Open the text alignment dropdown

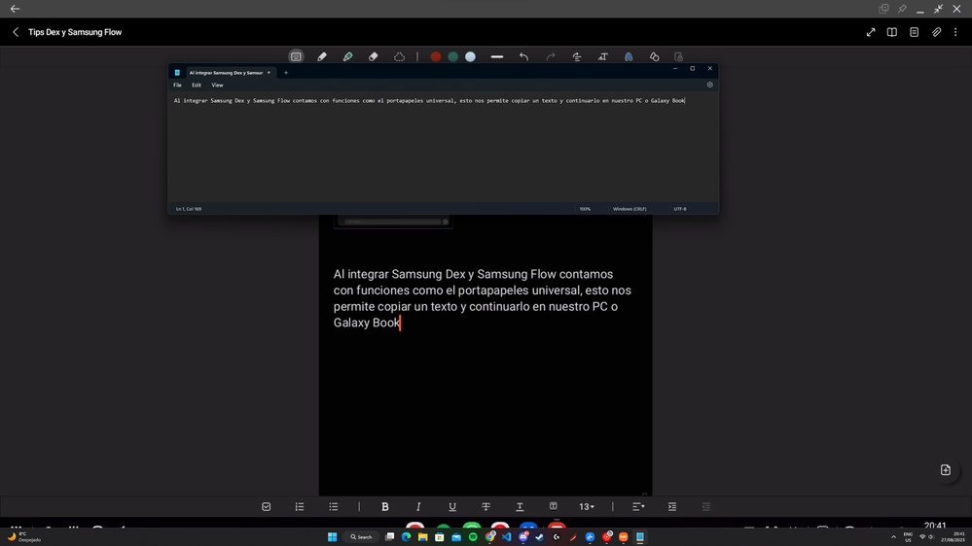click(x=638, y=506)
